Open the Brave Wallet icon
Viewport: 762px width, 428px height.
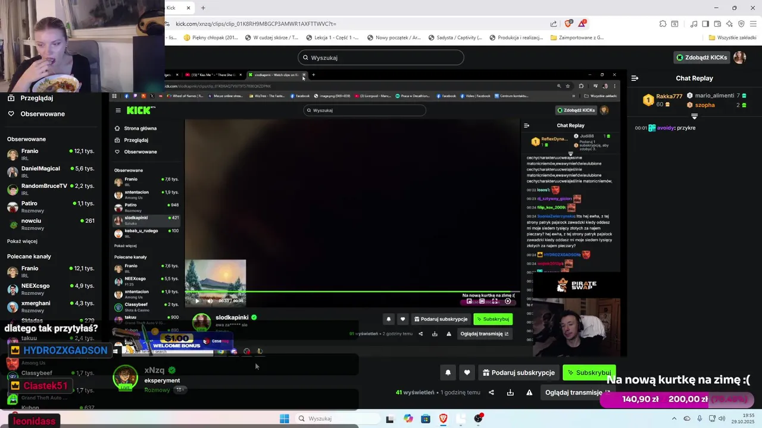coord(717,24)
